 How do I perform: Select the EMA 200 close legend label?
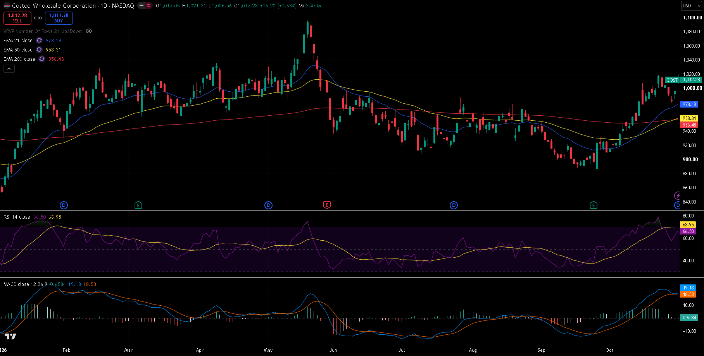[19, 59]
